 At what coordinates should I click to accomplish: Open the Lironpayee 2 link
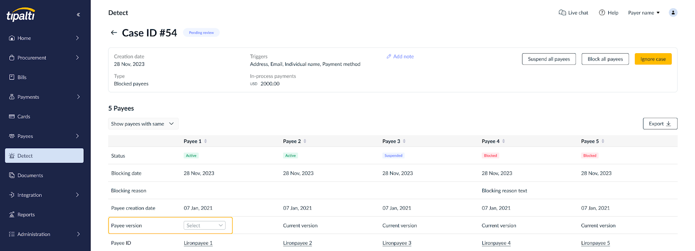coord(298,243)
